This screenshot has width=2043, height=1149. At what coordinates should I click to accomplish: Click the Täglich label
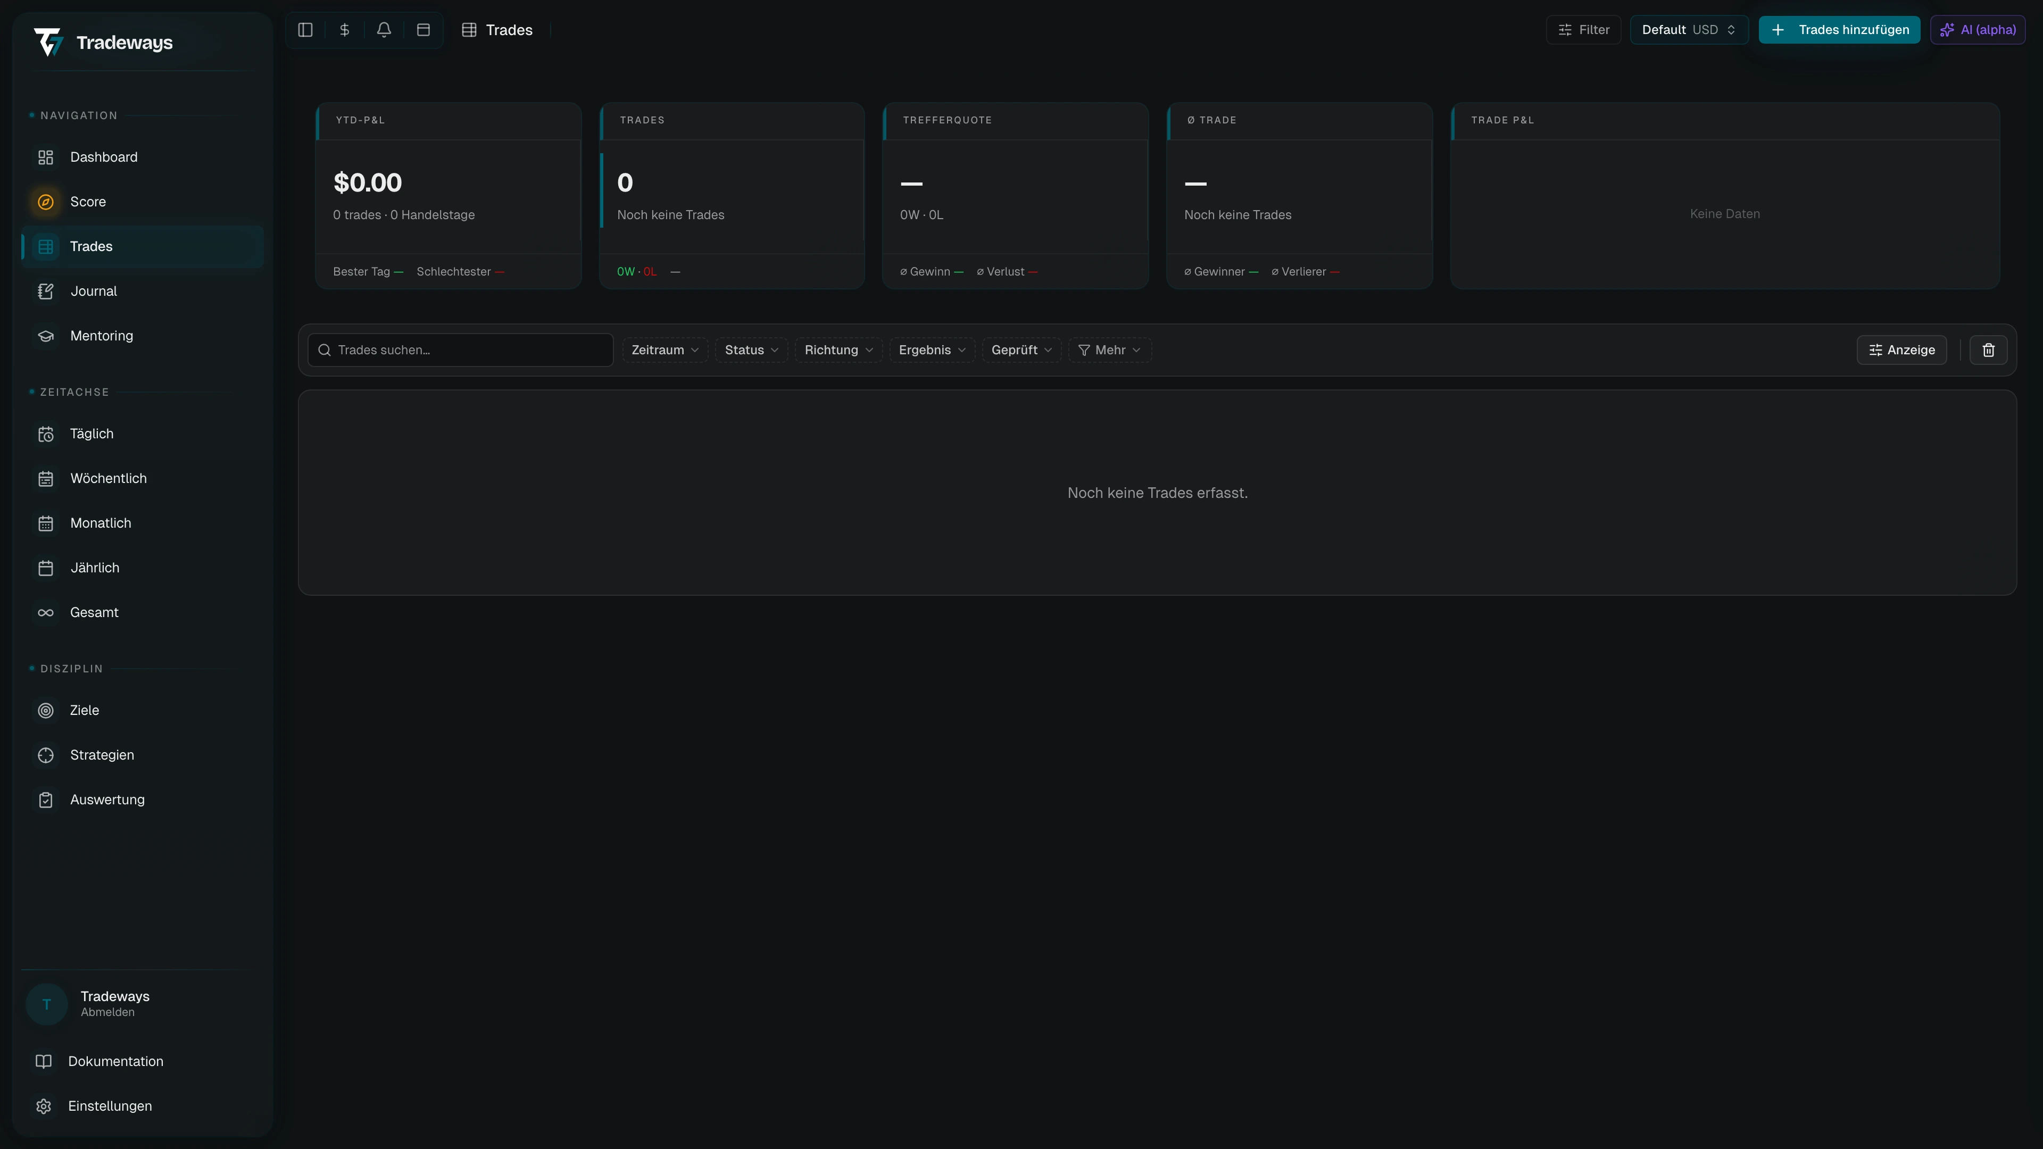[x=92, y=434]
